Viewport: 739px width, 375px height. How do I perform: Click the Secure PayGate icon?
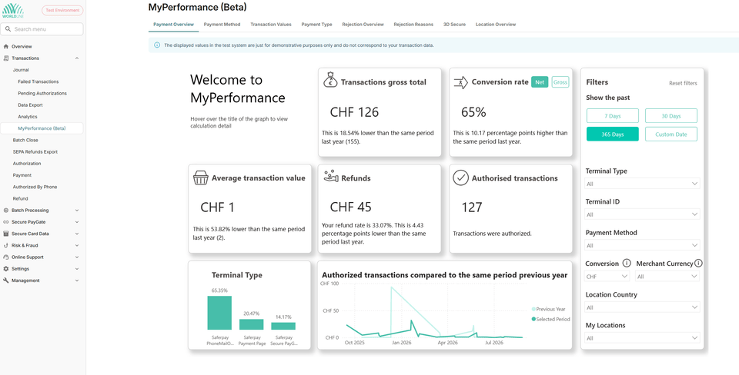click(5, 222)
